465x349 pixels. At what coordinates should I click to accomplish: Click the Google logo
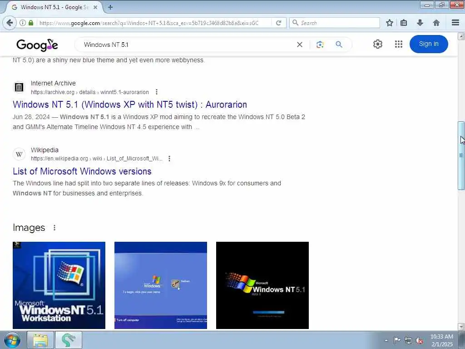(37, 45)
